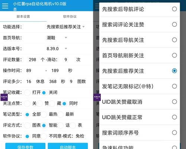
Task: Choose 先搜索后导航评论 option in list
Action: click(139, 9)
